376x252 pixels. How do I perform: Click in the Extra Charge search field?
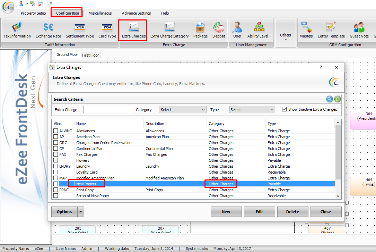[108, 110]
